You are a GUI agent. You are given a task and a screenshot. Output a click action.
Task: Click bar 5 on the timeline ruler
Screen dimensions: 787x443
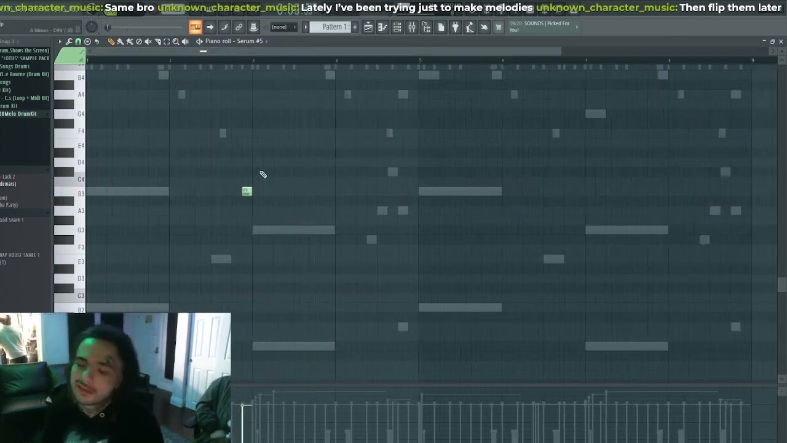point(420,60)
